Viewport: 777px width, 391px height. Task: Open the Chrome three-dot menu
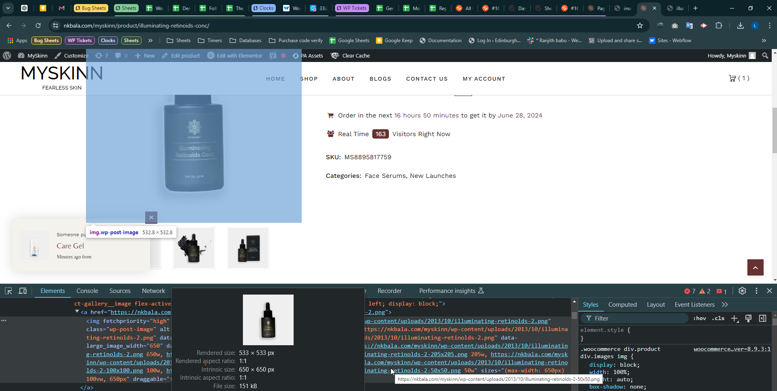pyautogui.click(x=770, y=26)
